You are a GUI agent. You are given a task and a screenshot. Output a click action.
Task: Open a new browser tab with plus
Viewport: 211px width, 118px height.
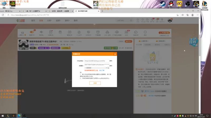coord(102,11)
